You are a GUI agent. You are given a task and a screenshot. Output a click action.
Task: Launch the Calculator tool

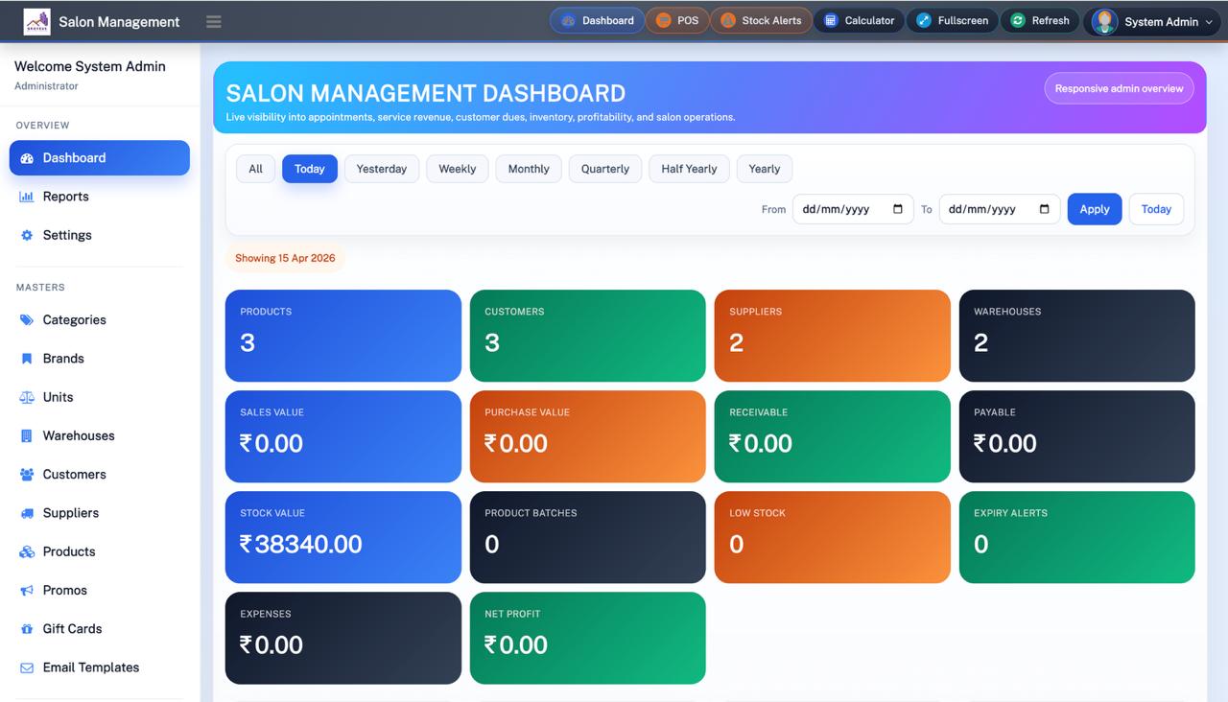click(x=859, y=19)
